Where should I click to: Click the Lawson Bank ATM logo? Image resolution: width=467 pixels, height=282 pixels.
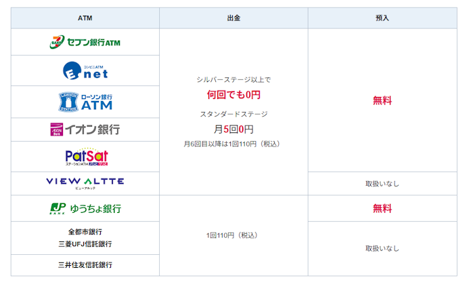85,102
